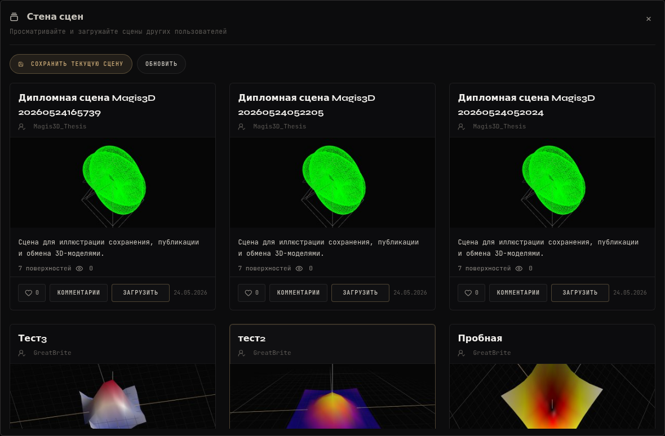Click date 24.05.2026 on scene 20260524052024
The image size is (665, 436).
click(x=630, y=293)
